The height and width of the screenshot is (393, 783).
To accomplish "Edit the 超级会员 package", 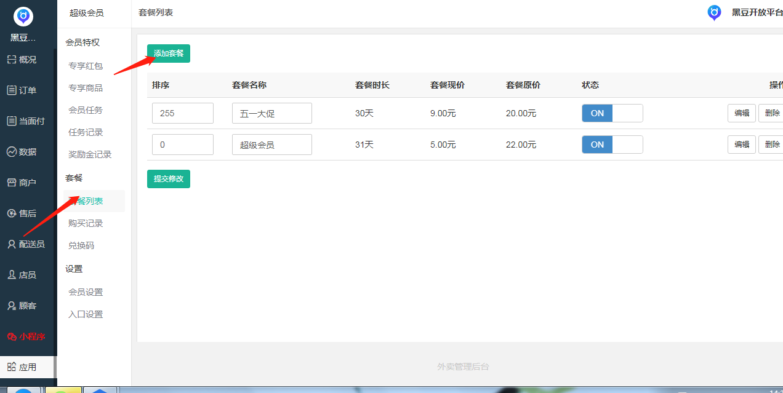I will 742,145.
